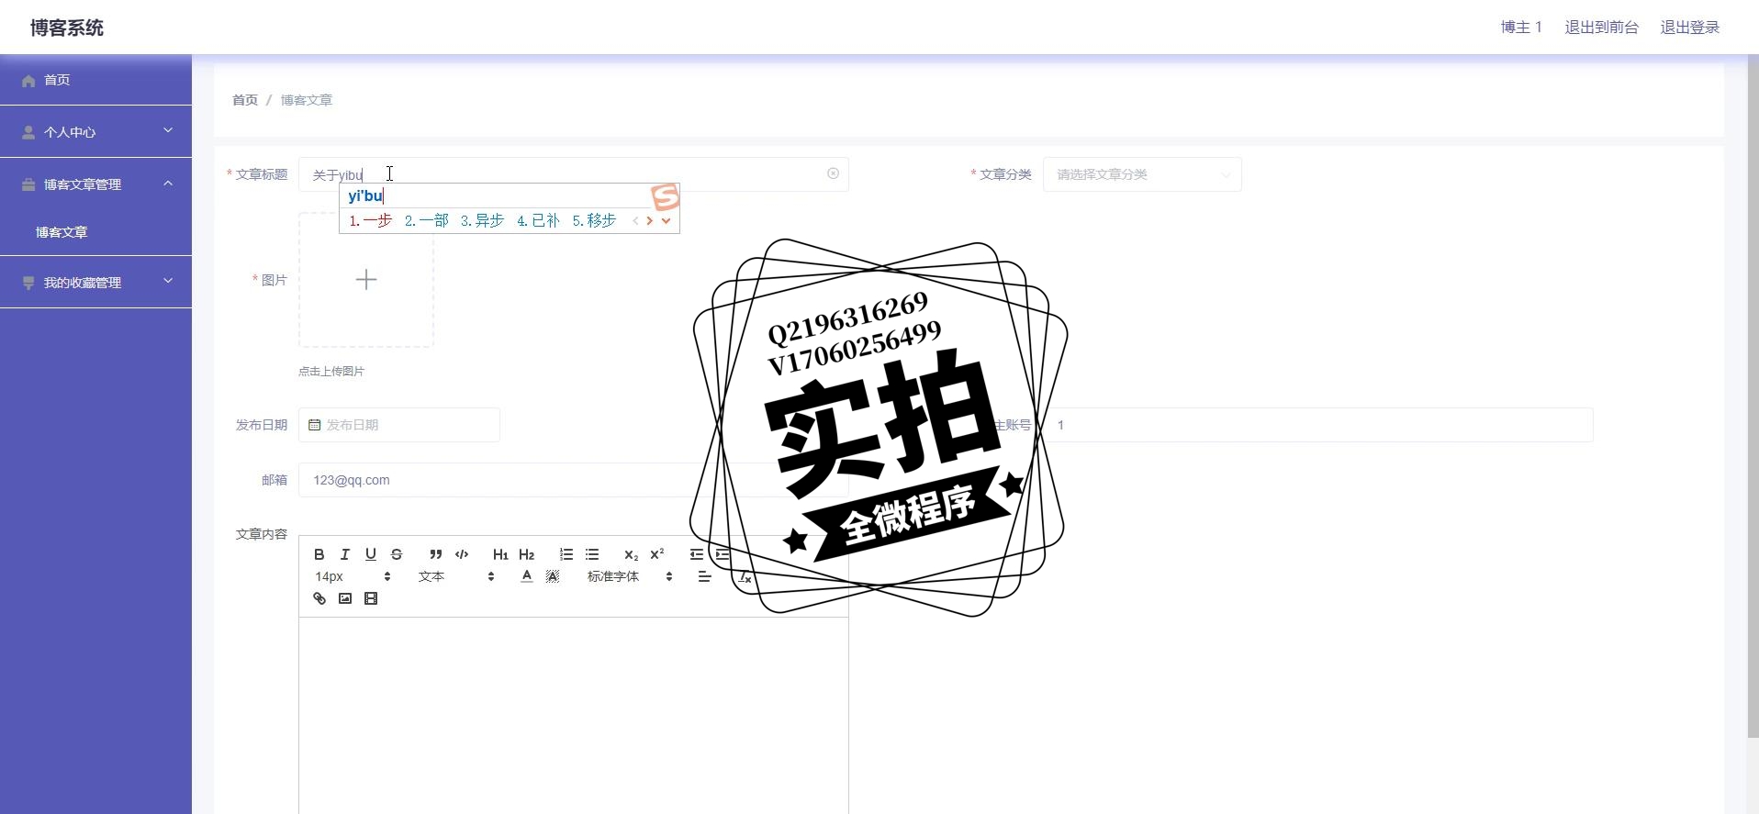Increase indent in the editor
The height and width of the screenshot is (814, 1759).
click(x=723, y=554)
